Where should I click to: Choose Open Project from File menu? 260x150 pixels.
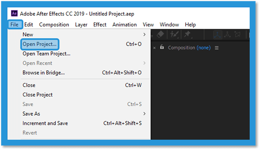pyautogui.click(x=40, y=44)
